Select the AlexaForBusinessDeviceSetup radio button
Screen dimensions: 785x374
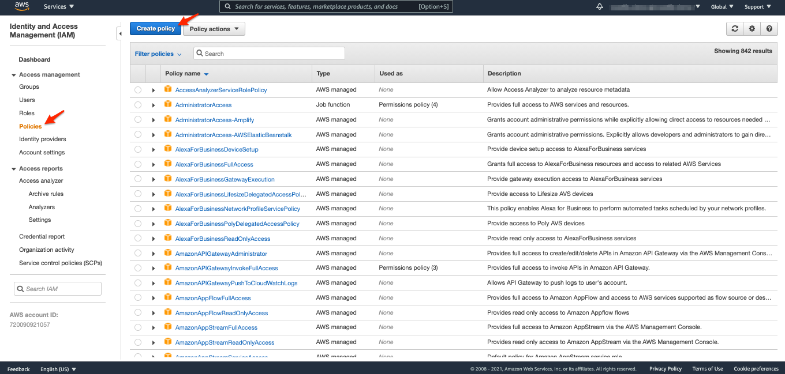(138, 149)
